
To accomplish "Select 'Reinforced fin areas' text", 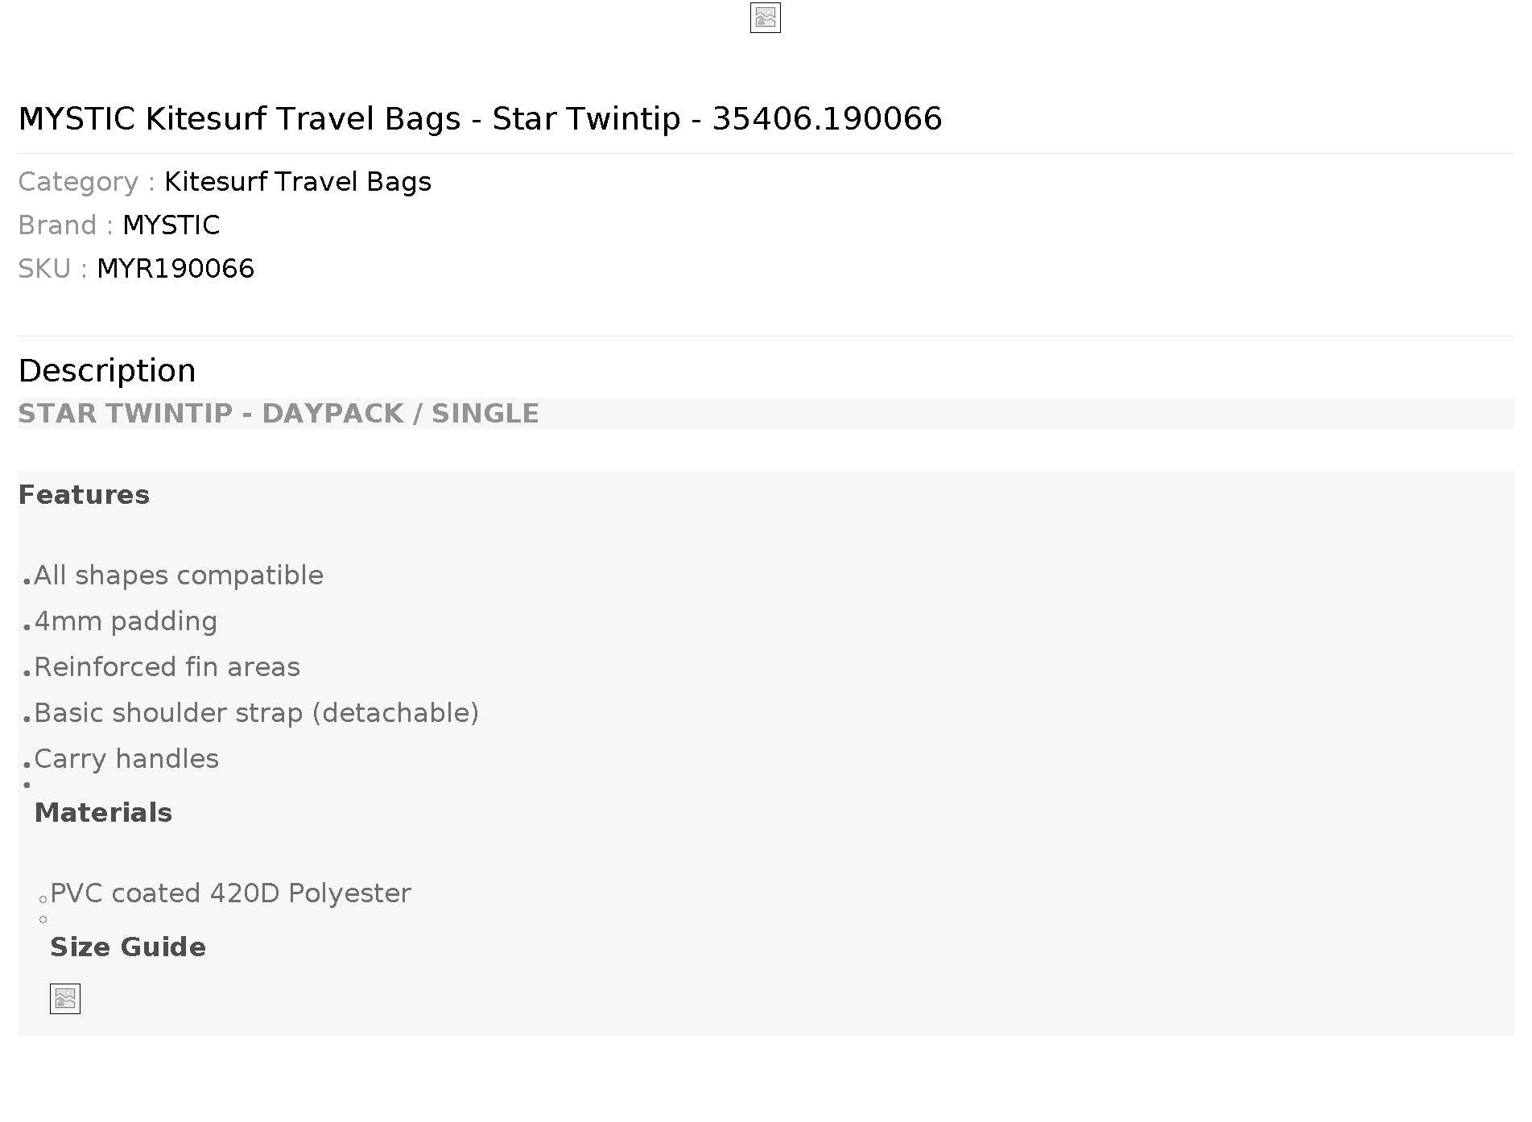I will (x=167, y=667).
